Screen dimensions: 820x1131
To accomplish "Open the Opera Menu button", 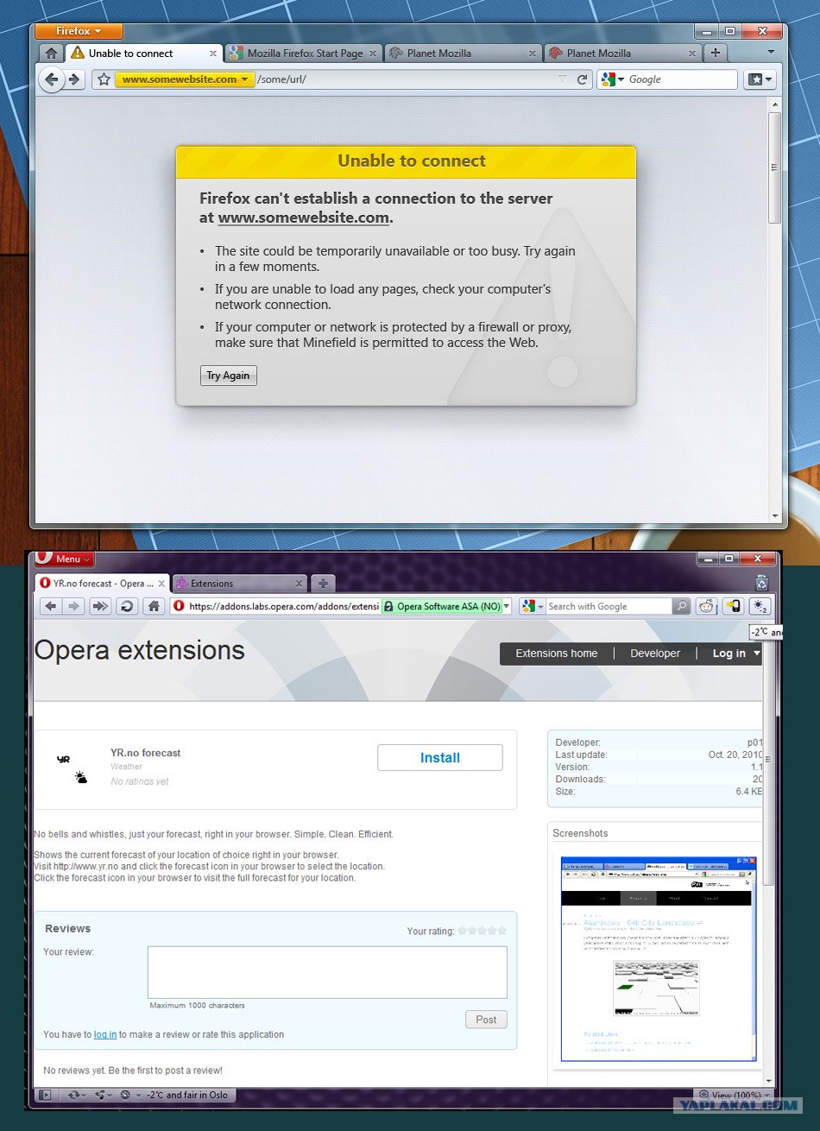I will pos(65,559).
